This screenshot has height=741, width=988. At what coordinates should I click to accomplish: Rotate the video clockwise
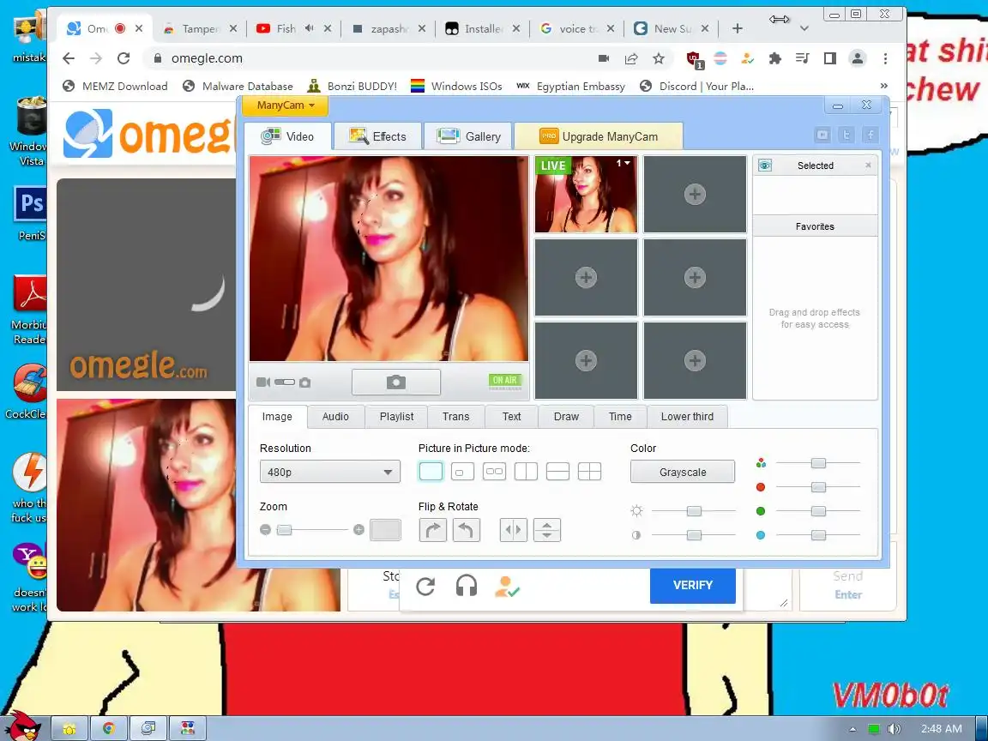[433, 530]
